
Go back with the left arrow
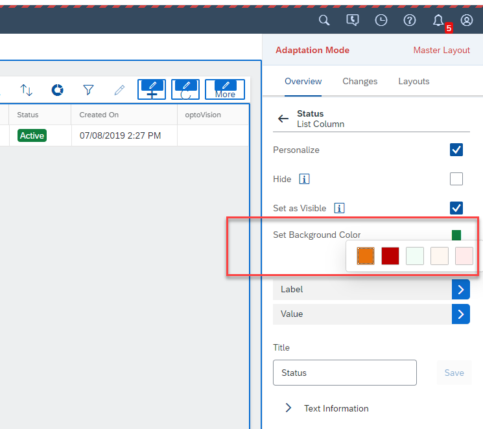click(283, 119)
